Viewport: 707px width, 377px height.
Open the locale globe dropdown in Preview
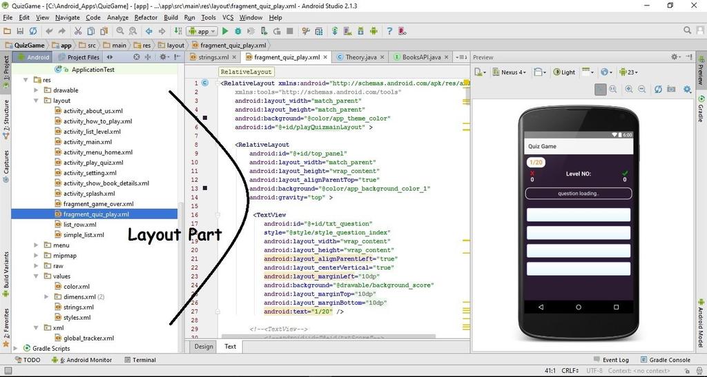point(607,72)
